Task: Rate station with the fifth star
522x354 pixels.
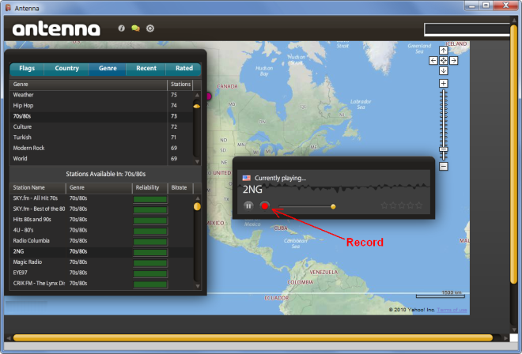Action: point(419,205)
